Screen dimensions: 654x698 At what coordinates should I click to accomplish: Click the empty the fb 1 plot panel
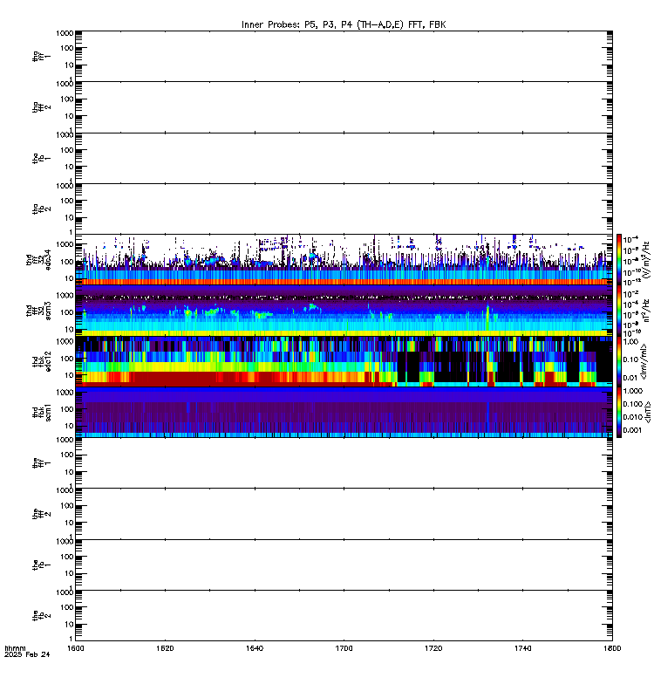[x=344, y=565]
